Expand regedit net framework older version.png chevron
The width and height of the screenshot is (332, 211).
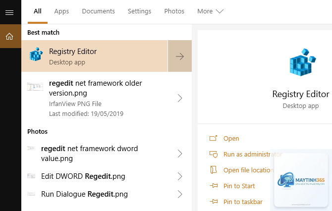[x=180, y=98]
